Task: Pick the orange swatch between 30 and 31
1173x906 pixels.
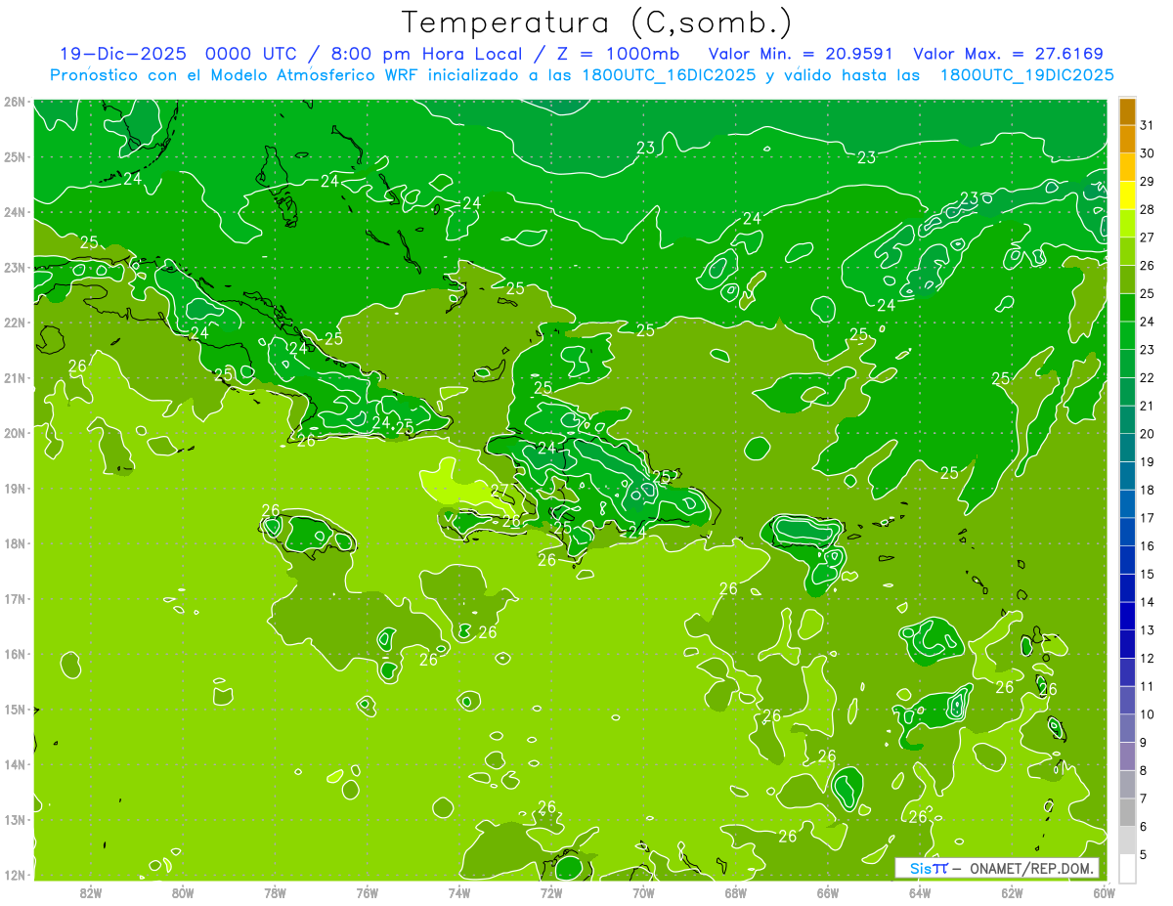Action: click(x=1127, y=140)
